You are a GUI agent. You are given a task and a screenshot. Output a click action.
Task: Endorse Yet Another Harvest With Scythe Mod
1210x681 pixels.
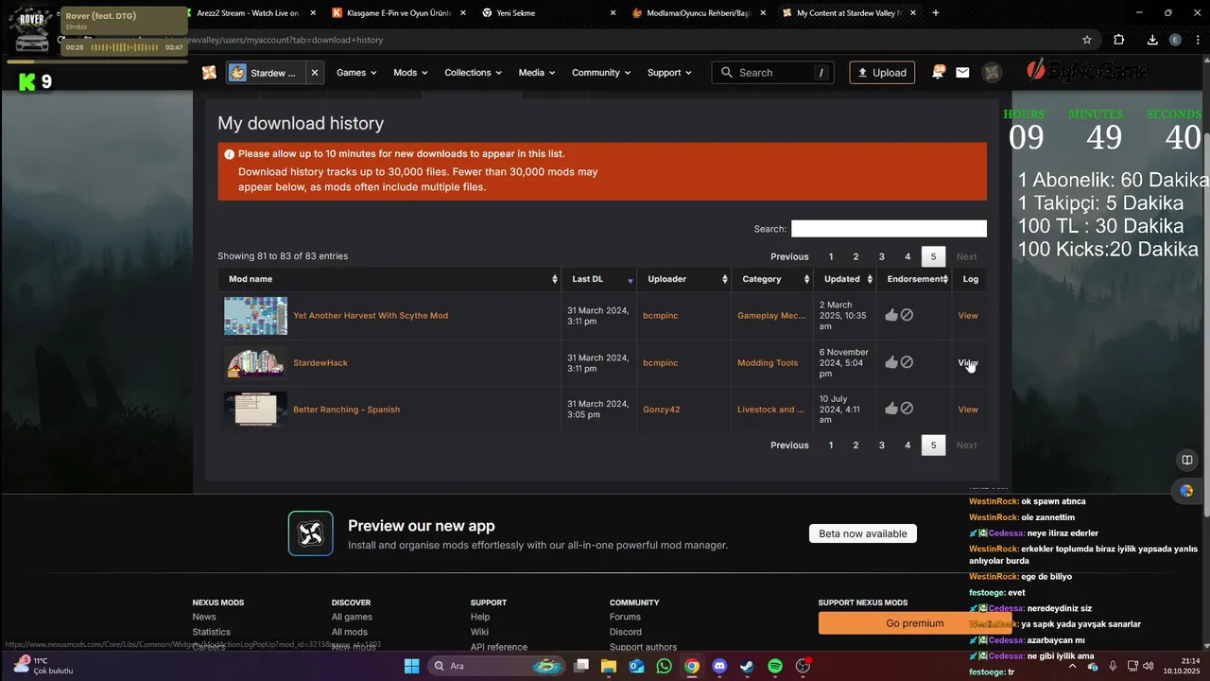(x=891, y=315)
